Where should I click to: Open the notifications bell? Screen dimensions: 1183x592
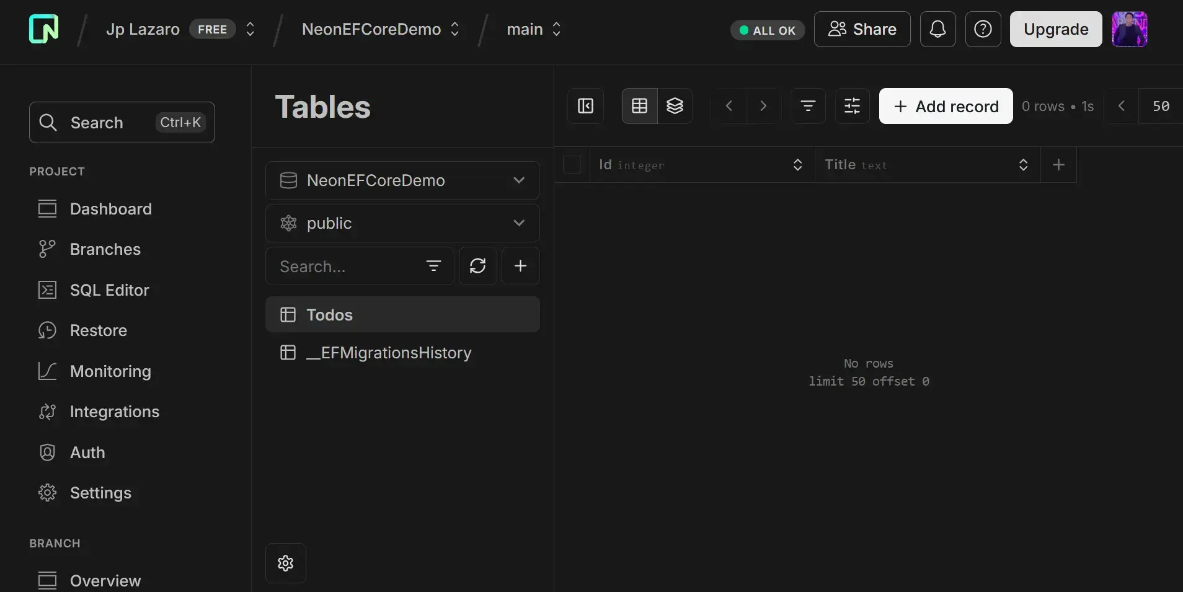(x=937, y=29)
